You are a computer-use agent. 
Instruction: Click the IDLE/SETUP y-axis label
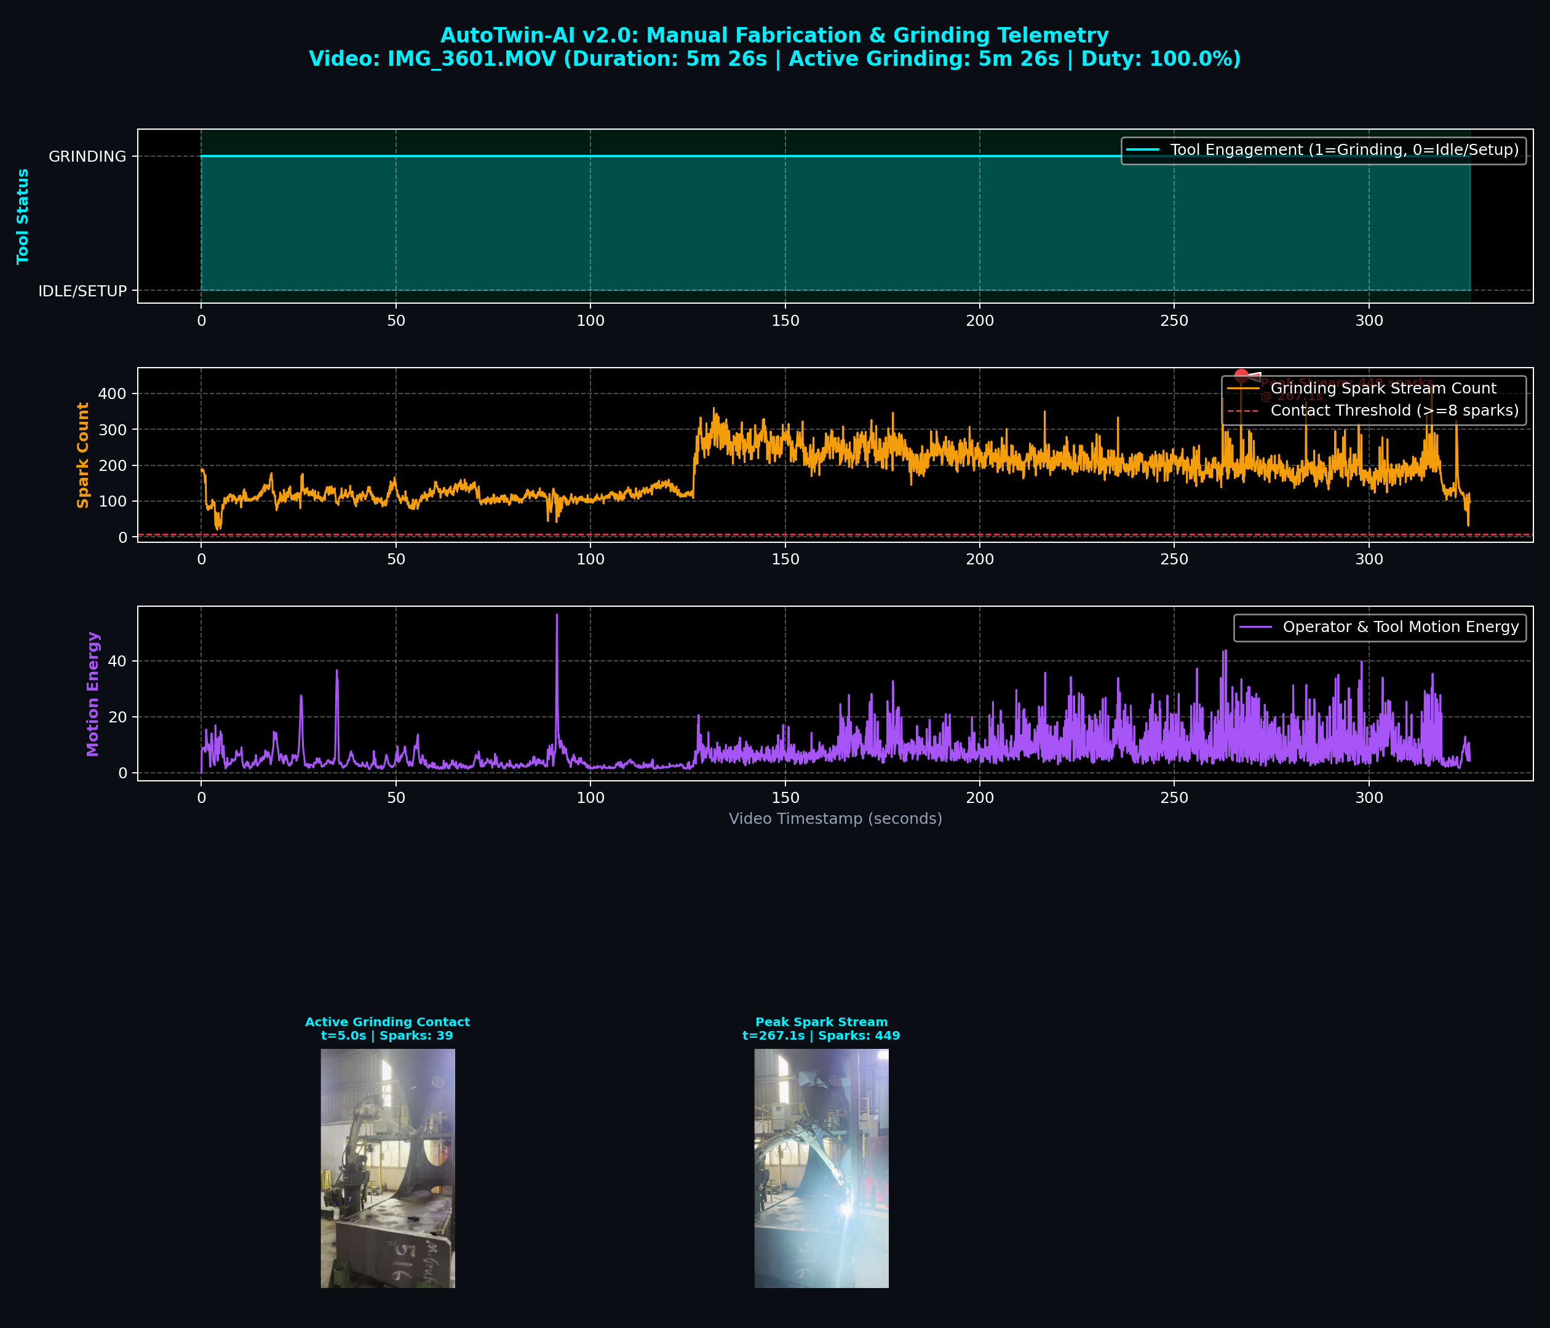[x=82, y=291]
